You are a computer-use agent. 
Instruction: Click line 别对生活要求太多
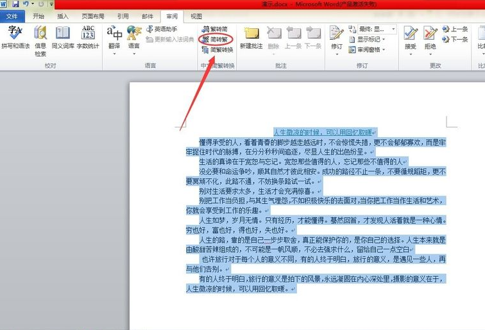[x=257, y=191]
